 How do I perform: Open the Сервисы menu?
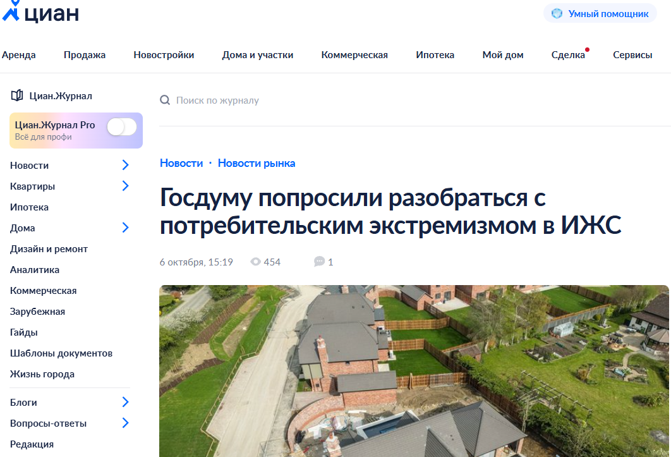click(632, 55)
